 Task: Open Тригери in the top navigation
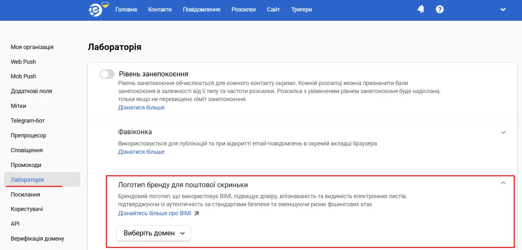point(301,10)
